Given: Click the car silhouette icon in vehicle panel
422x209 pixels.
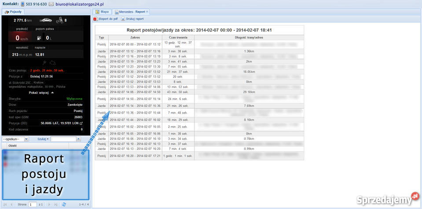Looking at the screenshot, I should point(45,20).
